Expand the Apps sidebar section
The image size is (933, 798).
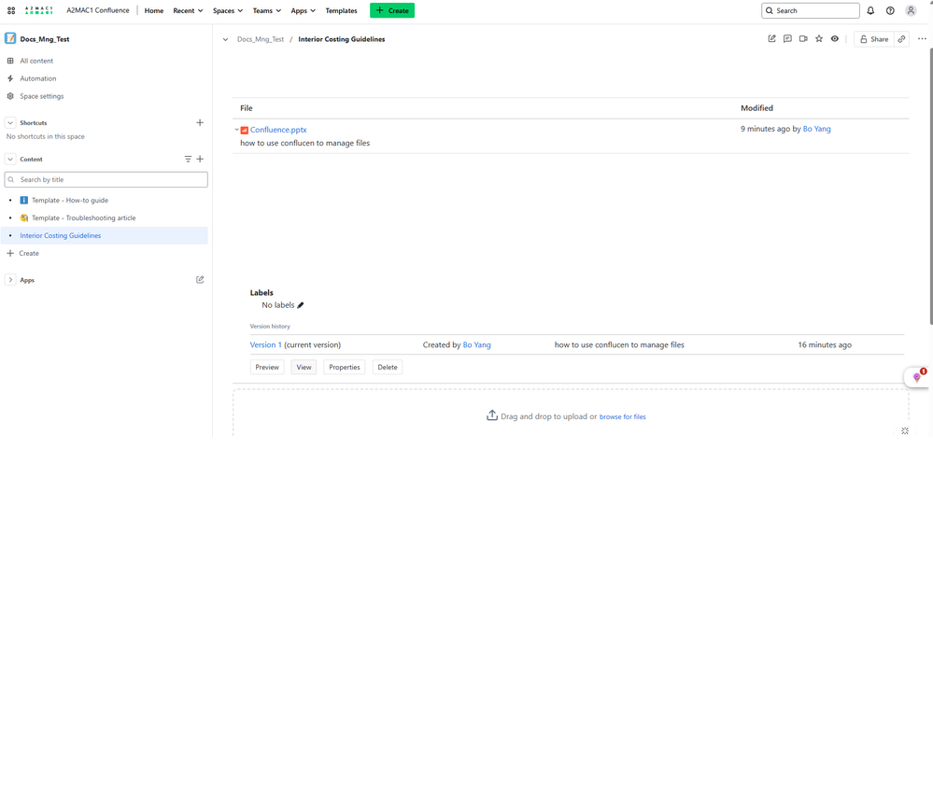[10, 279]
